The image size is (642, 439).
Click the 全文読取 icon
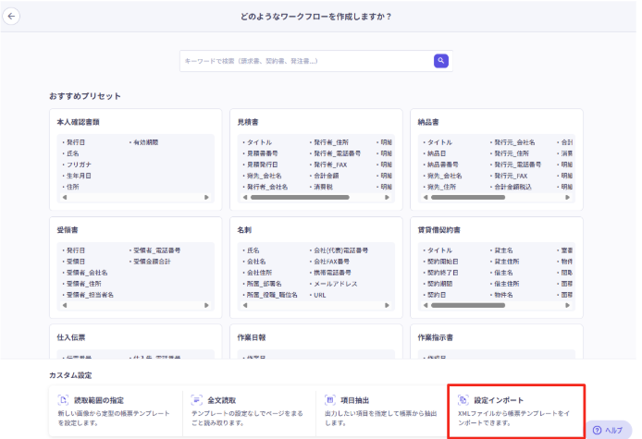[x=197, y=400]
